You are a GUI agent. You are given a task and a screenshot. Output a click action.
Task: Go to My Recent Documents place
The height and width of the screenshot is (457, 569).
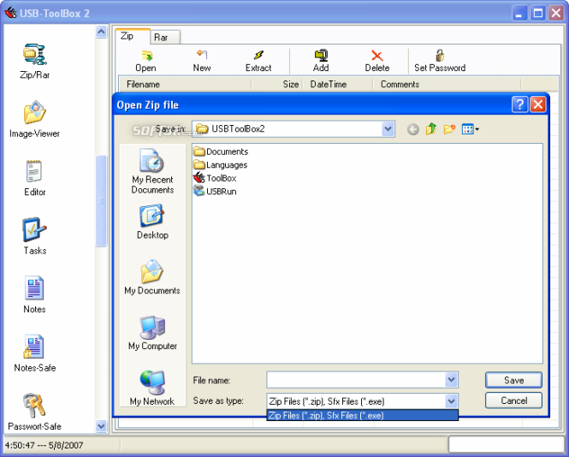[152, 171]
